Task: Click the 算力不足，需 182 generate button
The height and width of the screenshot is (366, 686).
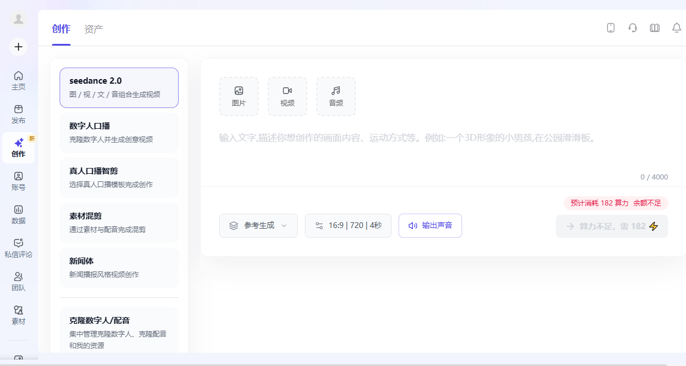Action: tap(611, 226)
